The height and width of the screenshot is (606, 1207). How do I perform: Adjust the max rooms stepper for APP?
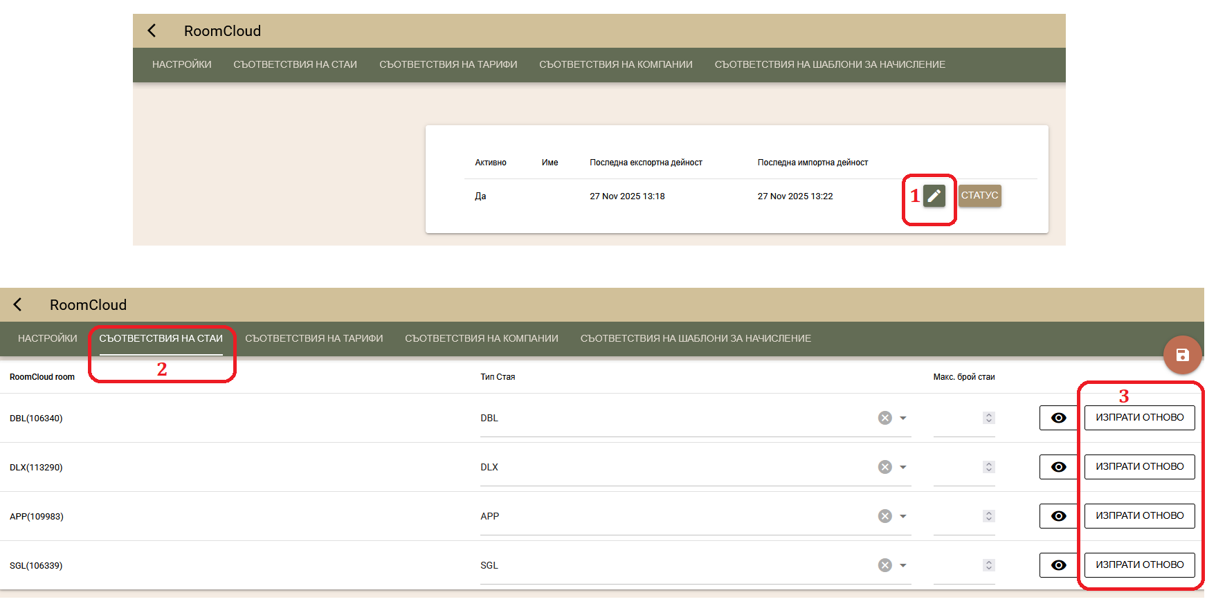988,516
